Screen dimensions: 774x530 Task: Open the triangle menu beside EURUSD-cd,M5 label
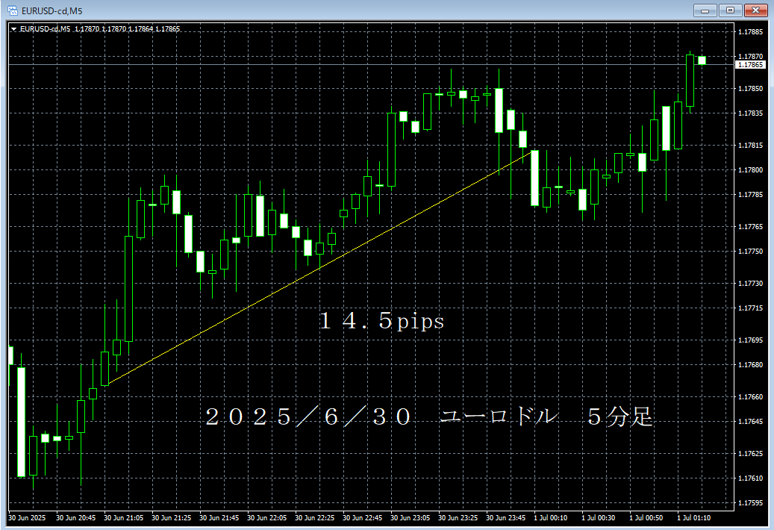click(13, 29)
